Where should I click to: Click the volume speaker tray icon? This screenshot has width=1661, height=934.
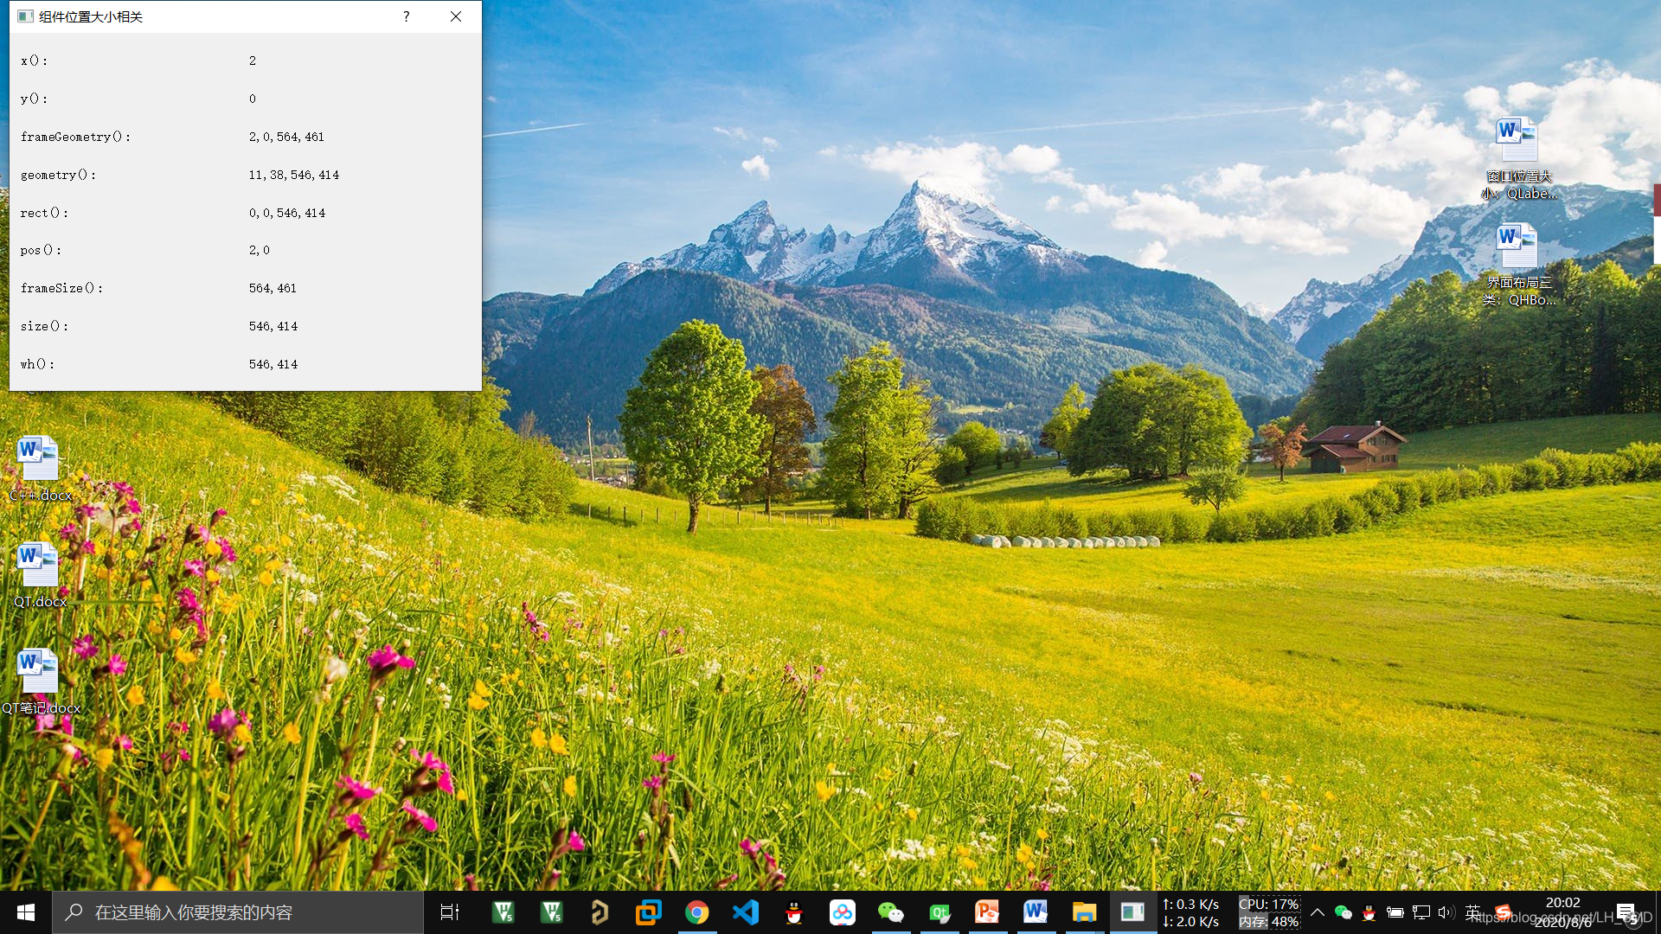click(x=1446, y=912)
